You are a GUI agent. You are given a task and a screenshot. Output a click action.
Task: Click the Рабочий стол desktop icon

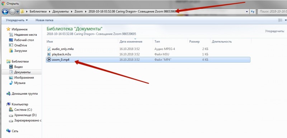pos(11,40)
